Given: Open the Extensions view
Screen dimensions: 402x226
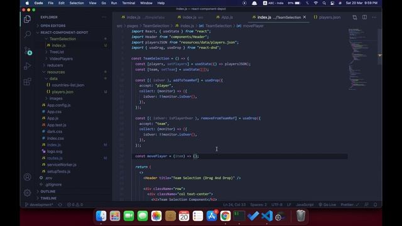Looking at the screenshot, I should tap(27, 82).
